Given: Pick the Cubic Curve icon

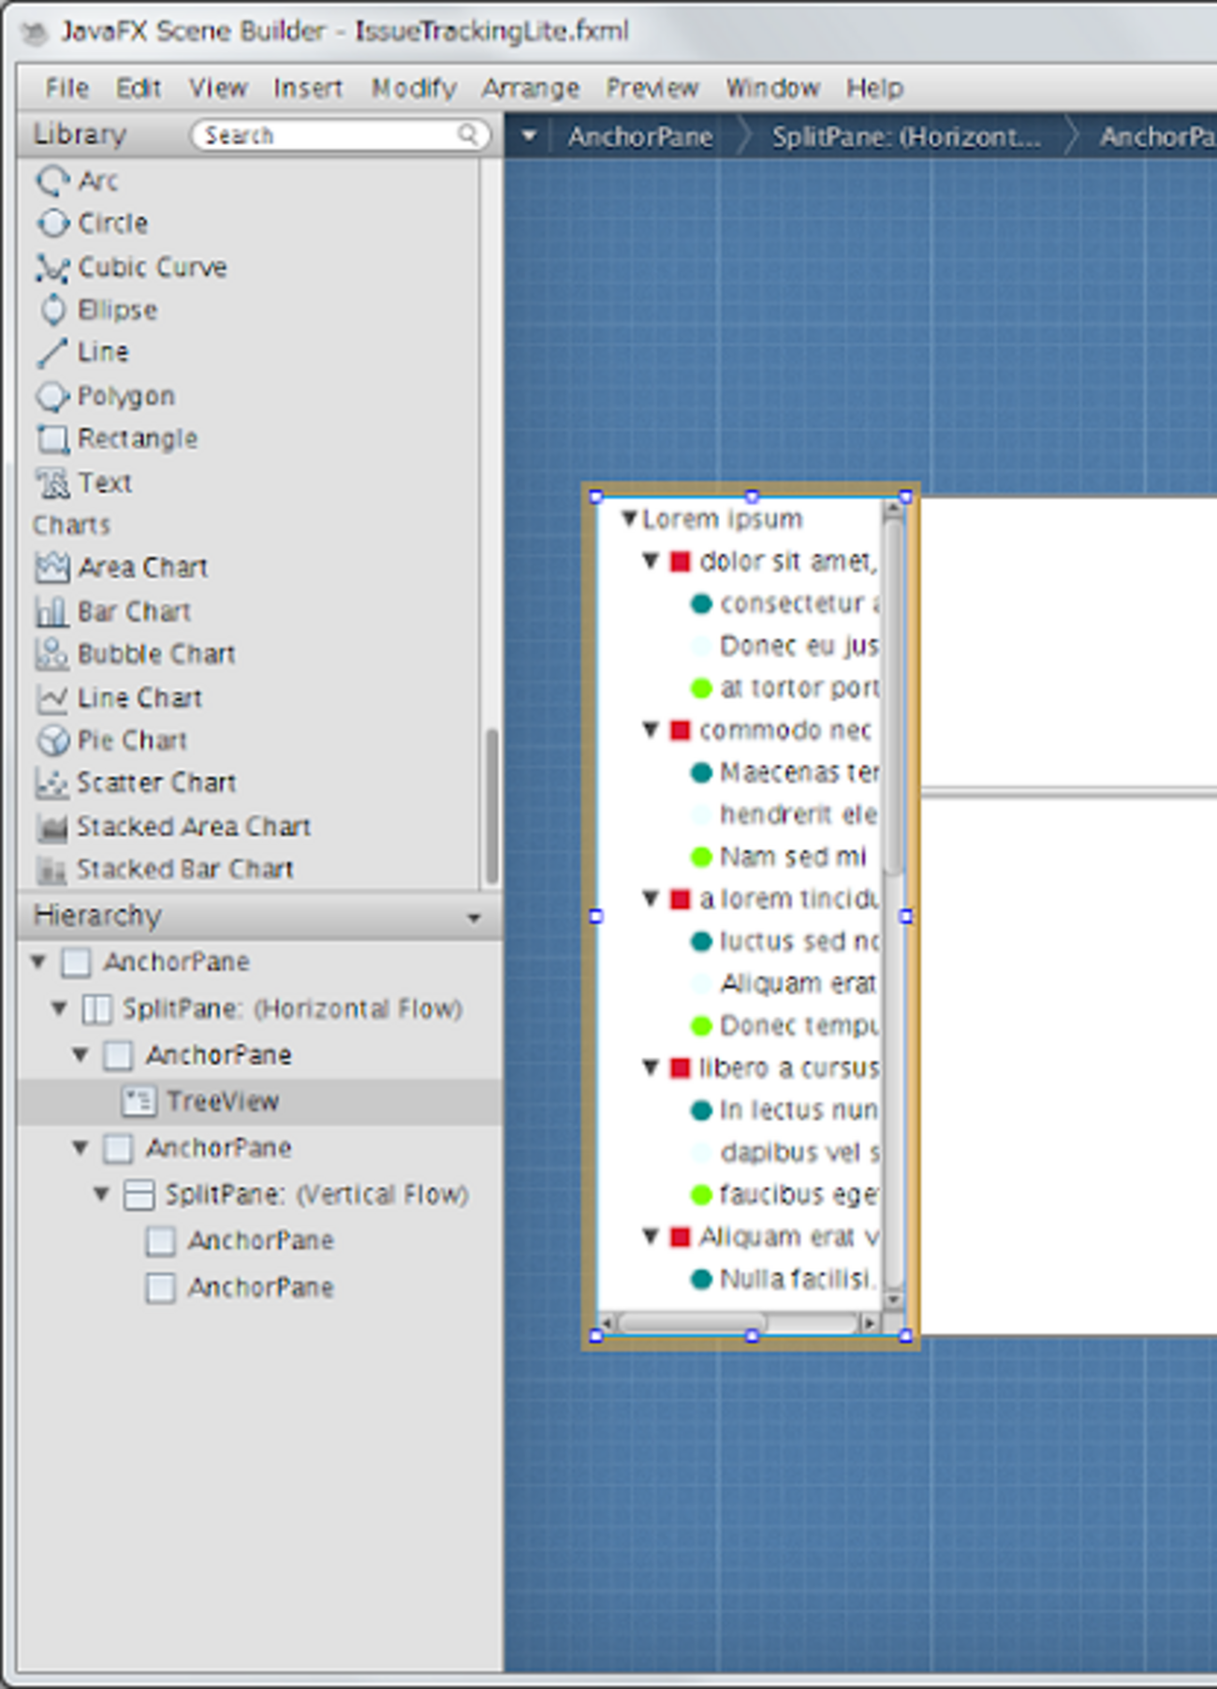Looking at the screenshot, I should (x=52, y=268).
